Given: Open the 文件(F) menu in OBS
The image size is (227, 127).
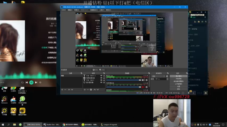Looking at the screenshot, I should point(64,10).
